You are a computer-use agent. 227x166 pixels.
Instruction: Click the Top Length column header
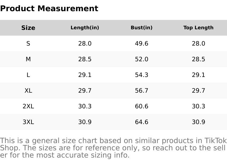(x=198, y=28)
